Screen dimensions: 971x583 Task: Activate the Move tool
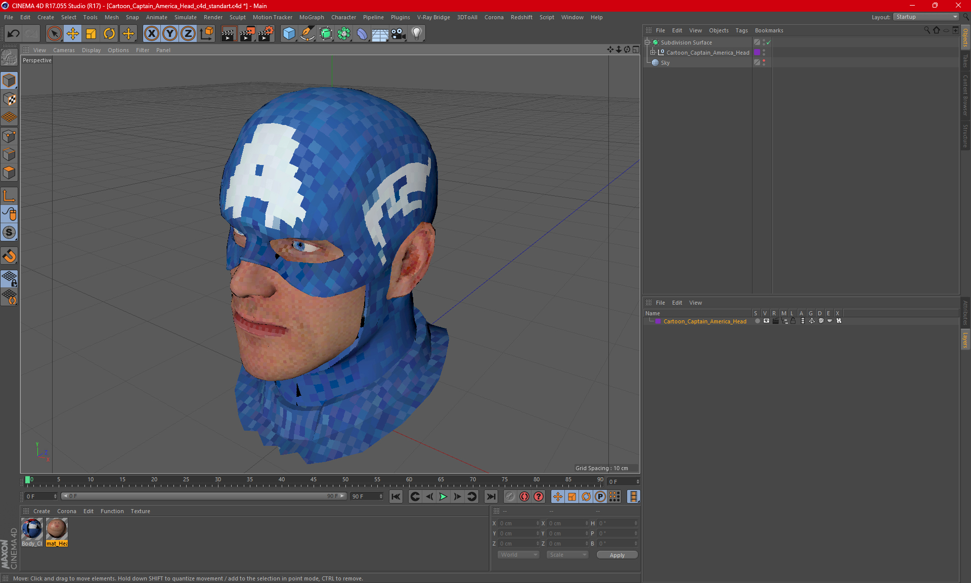[x=73, y=34]
